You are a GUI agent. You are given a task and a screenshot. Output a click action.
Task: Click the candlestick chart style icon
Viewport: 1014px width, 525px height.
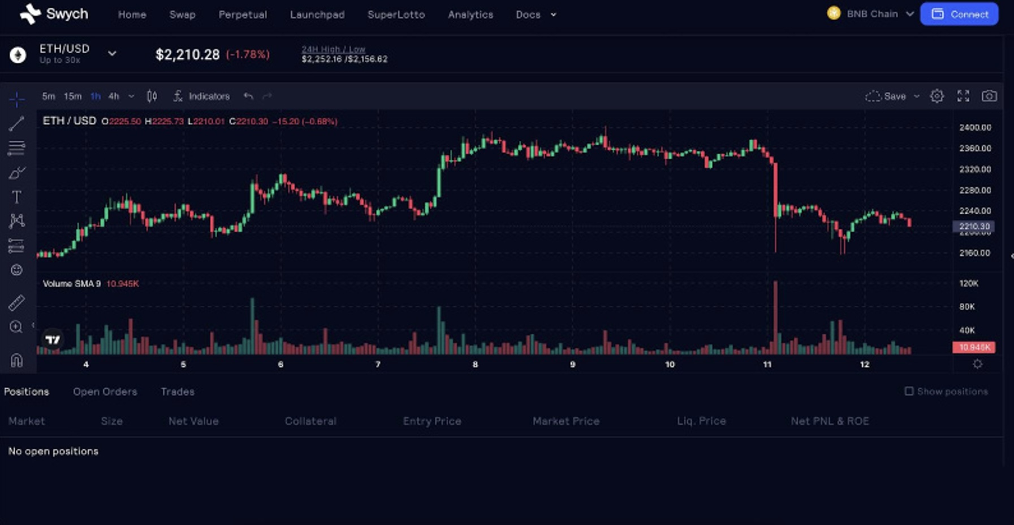tap(152, 97)
